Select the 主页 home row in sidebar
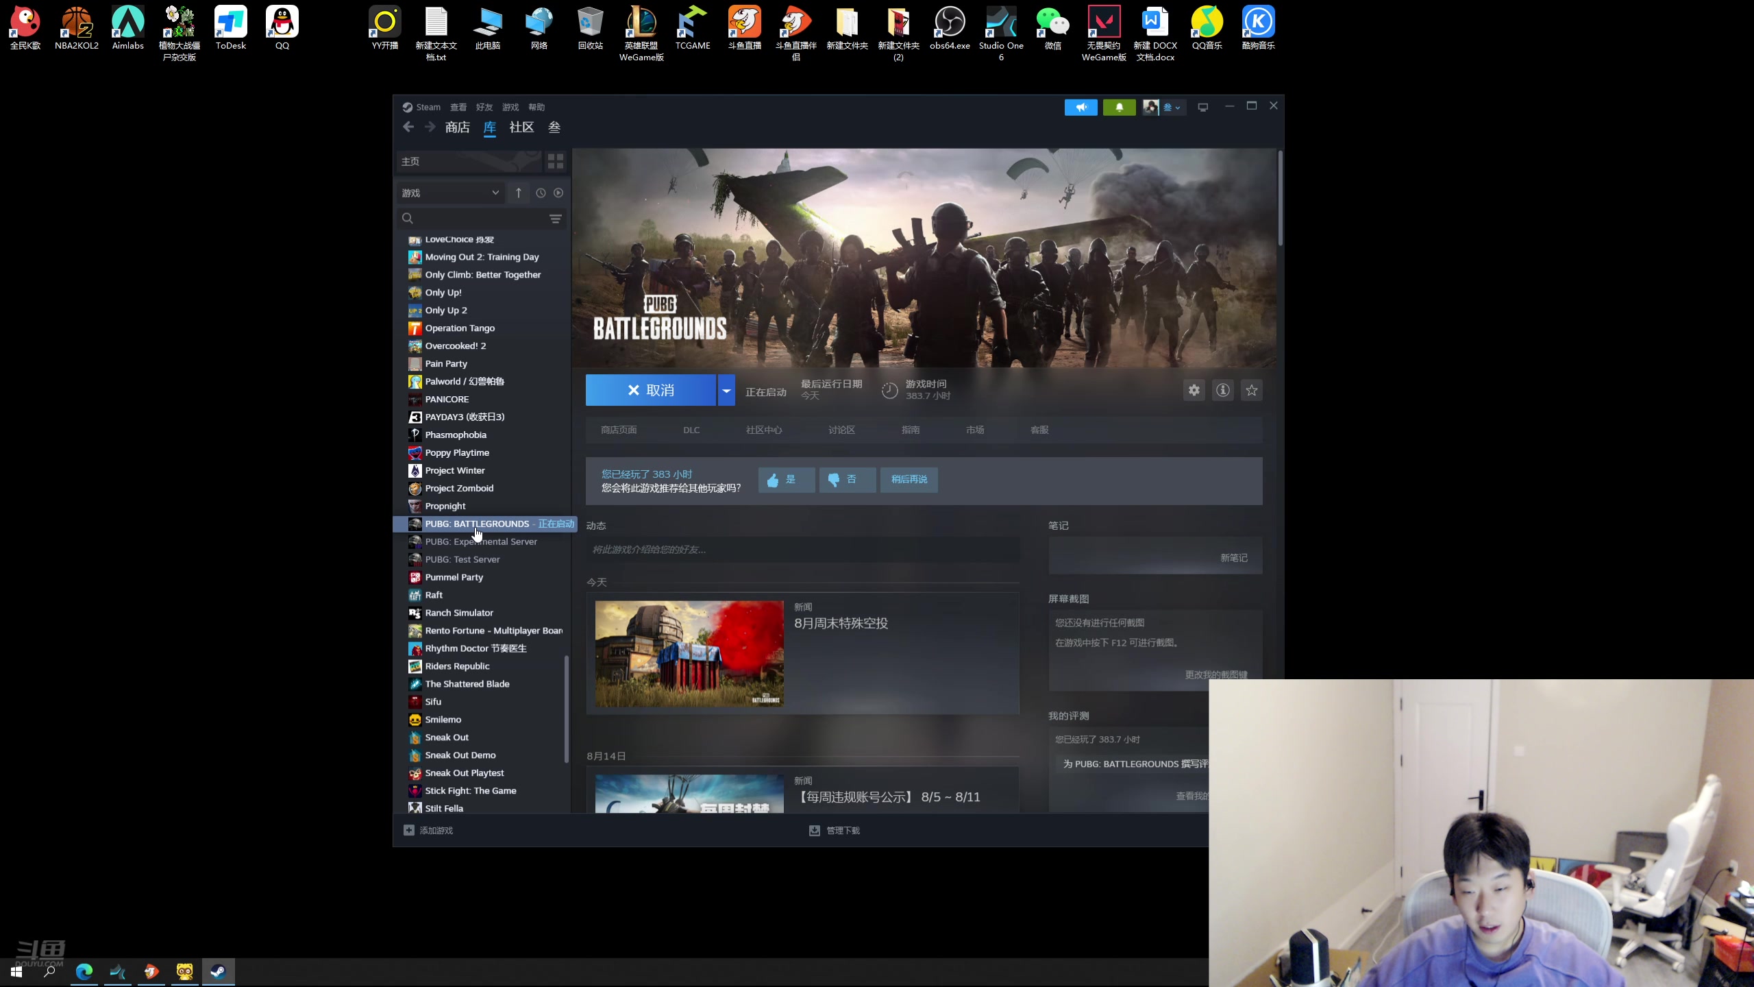The height and width of the screenshot is (987, 1754). tap(469, 161)
